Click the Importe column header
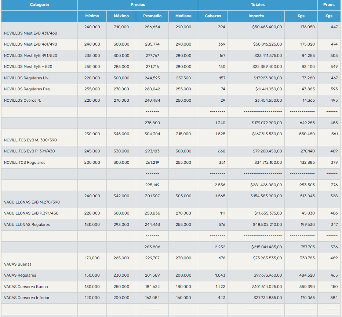This screenshot has height=317, width=342. pos(256,16)
